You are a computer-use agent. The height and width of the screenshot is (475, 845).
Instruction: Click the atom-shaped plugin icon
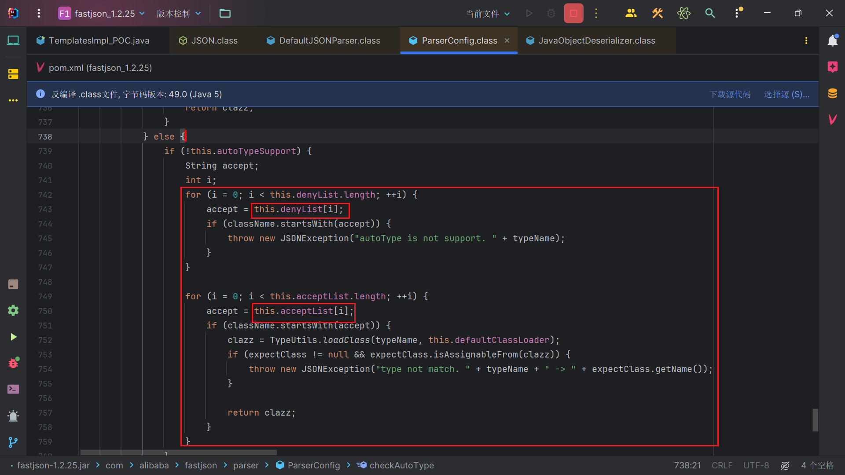683,13
